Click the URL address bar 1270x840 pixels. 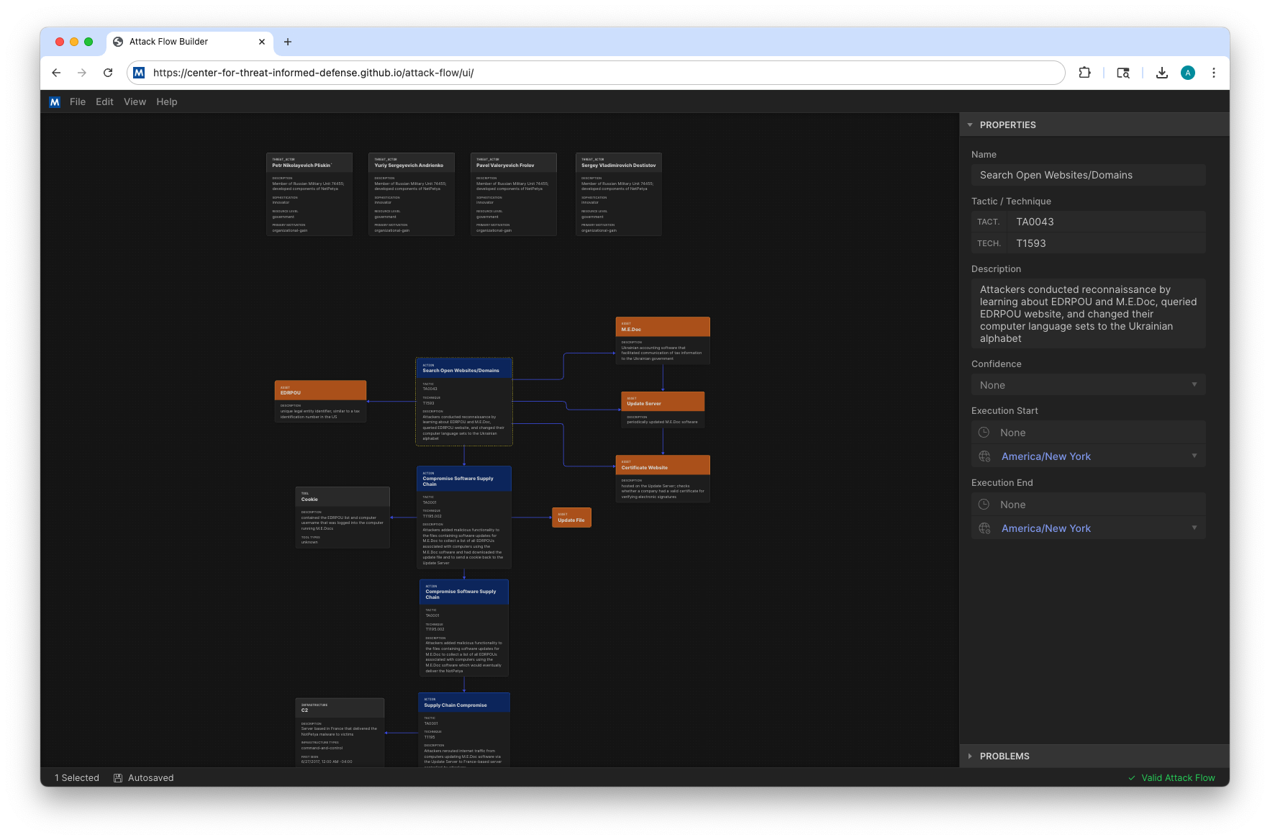pyautogui.click(x=596, y=73)
